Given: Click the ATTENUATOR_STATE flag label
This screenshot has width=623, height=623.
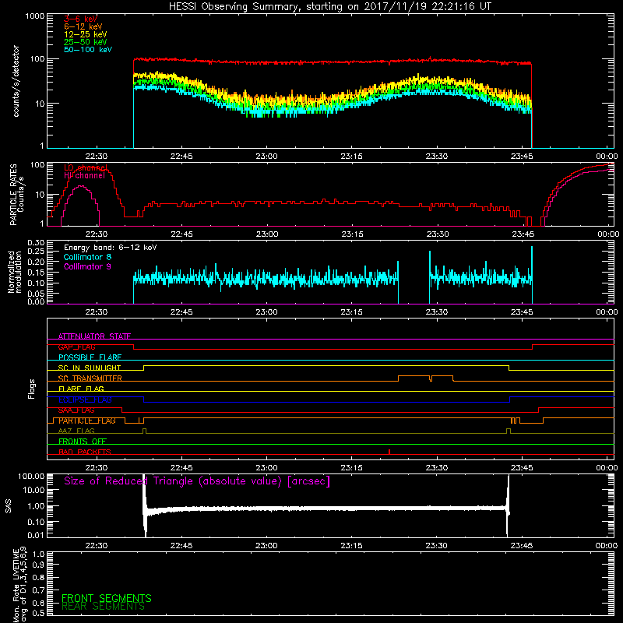Looking at the screenshot, I should 94,336.
